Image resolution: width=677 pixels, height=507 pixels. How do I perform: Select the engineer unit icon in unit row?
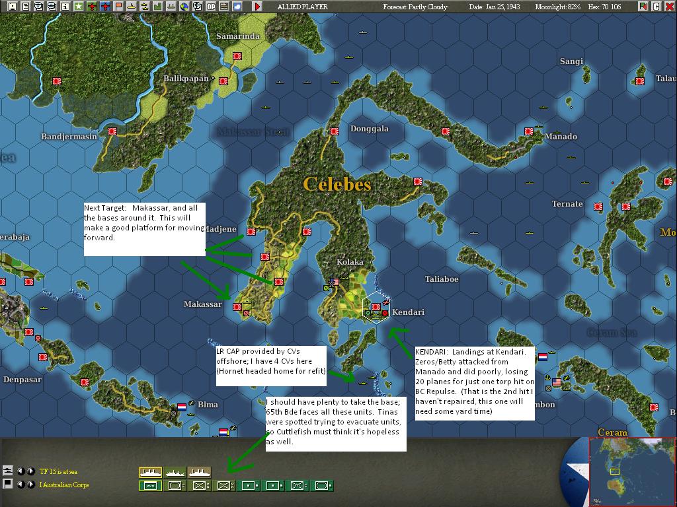click(x=298, y=486)
